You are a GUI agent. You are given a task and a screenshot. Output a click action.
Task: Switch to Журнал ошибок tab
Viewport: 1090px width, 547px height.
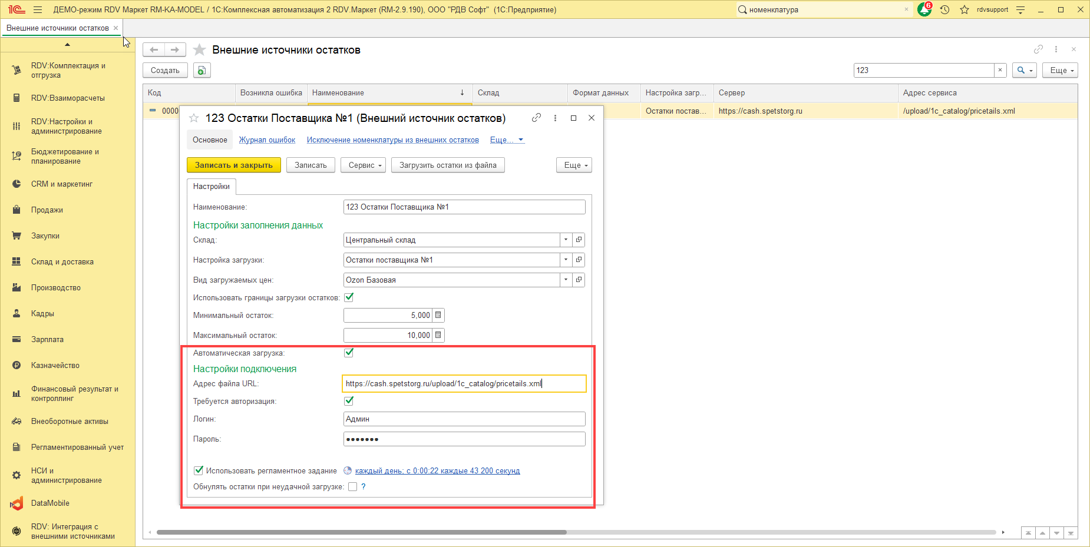click(267, 140)
